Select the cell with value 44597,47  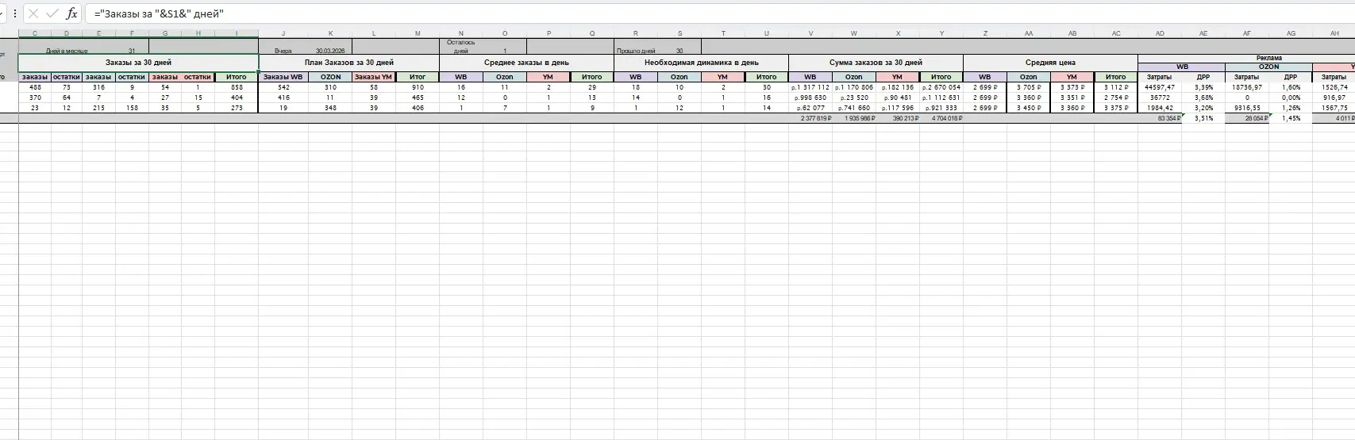1160,87
